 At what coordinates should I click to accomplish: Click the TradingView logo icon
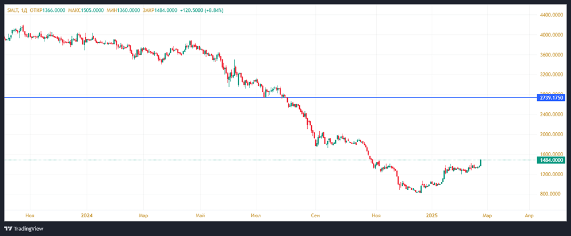point(9,228)
